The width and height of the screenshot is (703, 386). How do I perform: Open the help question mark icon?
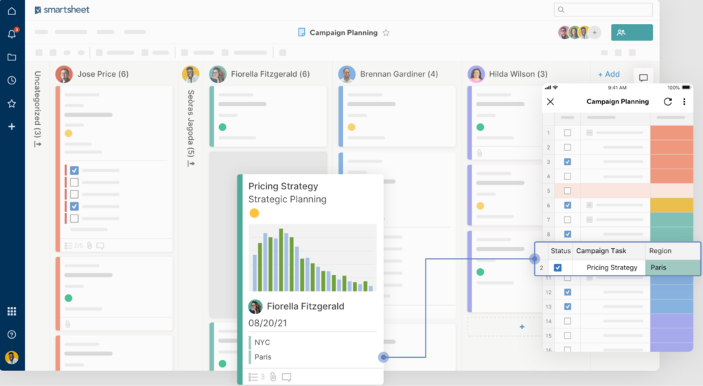[12, 335]
